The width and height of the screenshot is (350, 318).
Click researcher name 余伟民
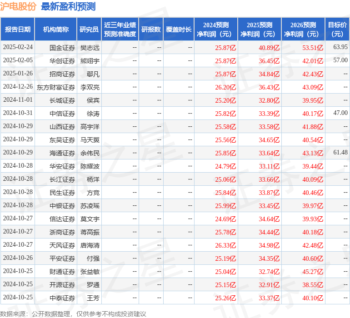tap(90, 153)
